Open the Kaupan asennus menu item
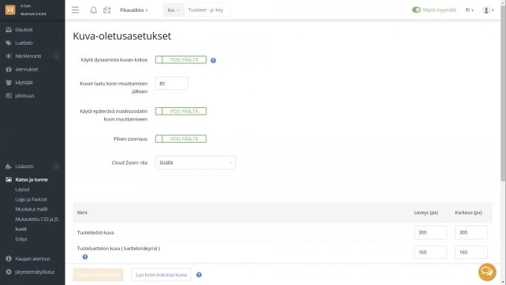506x285 pixels. [x=32, y=259]
